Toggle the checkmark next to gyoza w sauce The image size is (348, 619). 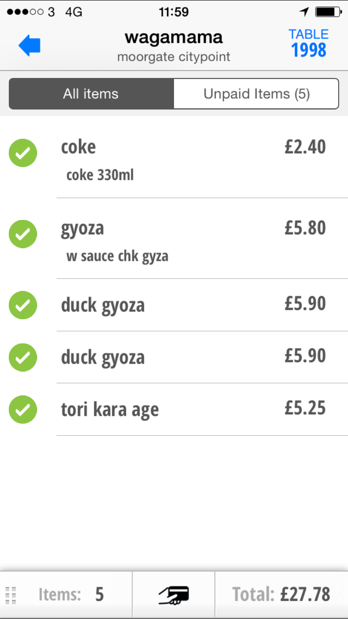(23, 234)
